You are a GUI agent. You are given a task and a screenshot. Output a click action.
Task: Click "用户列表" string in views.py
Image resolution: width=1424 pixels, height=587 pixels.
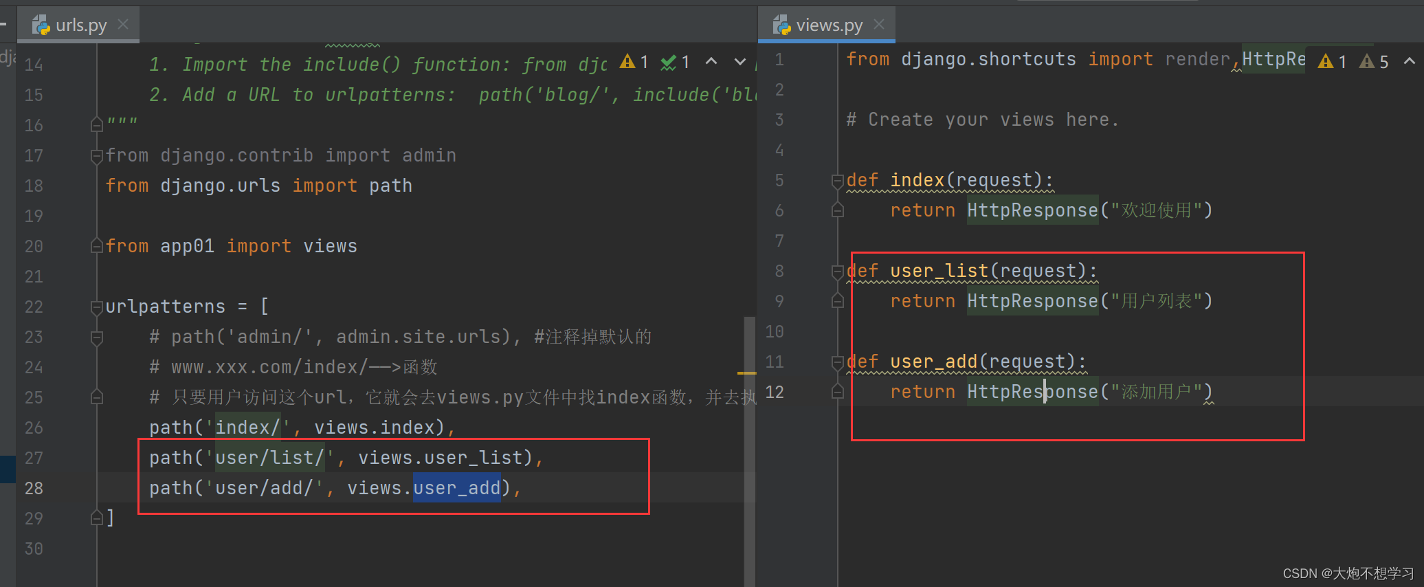pos(1157,301)
